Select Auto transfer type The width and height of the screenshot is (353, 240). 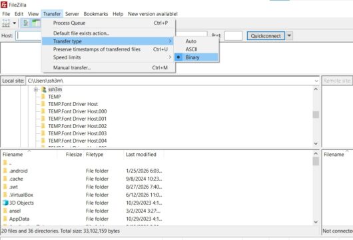pyautogui.click(x=196, y=41)
